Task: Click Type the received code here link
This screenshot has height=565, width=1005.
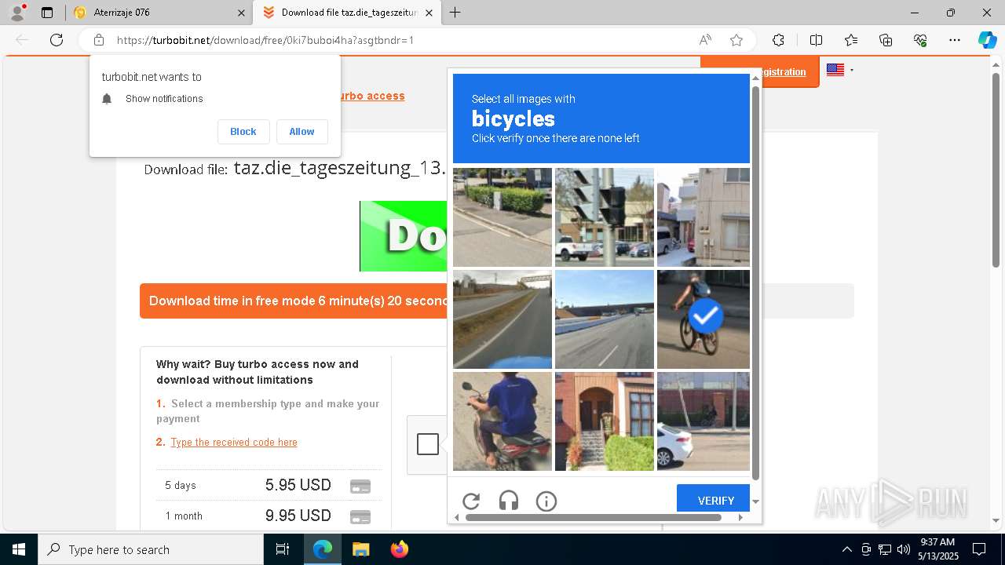Action: (234, 443)
